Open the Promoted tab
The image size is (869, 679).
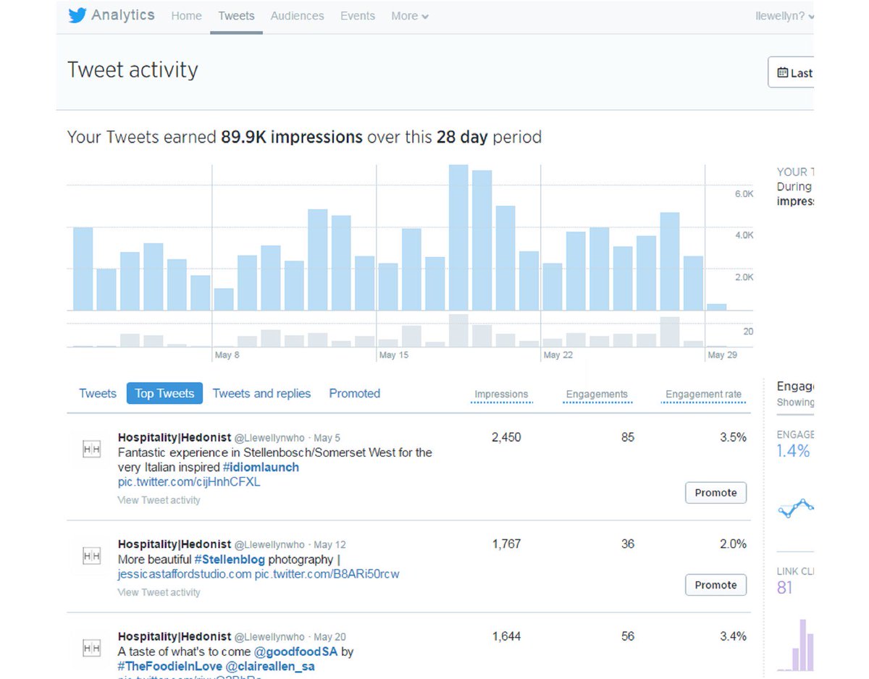[x=355, y=393]
